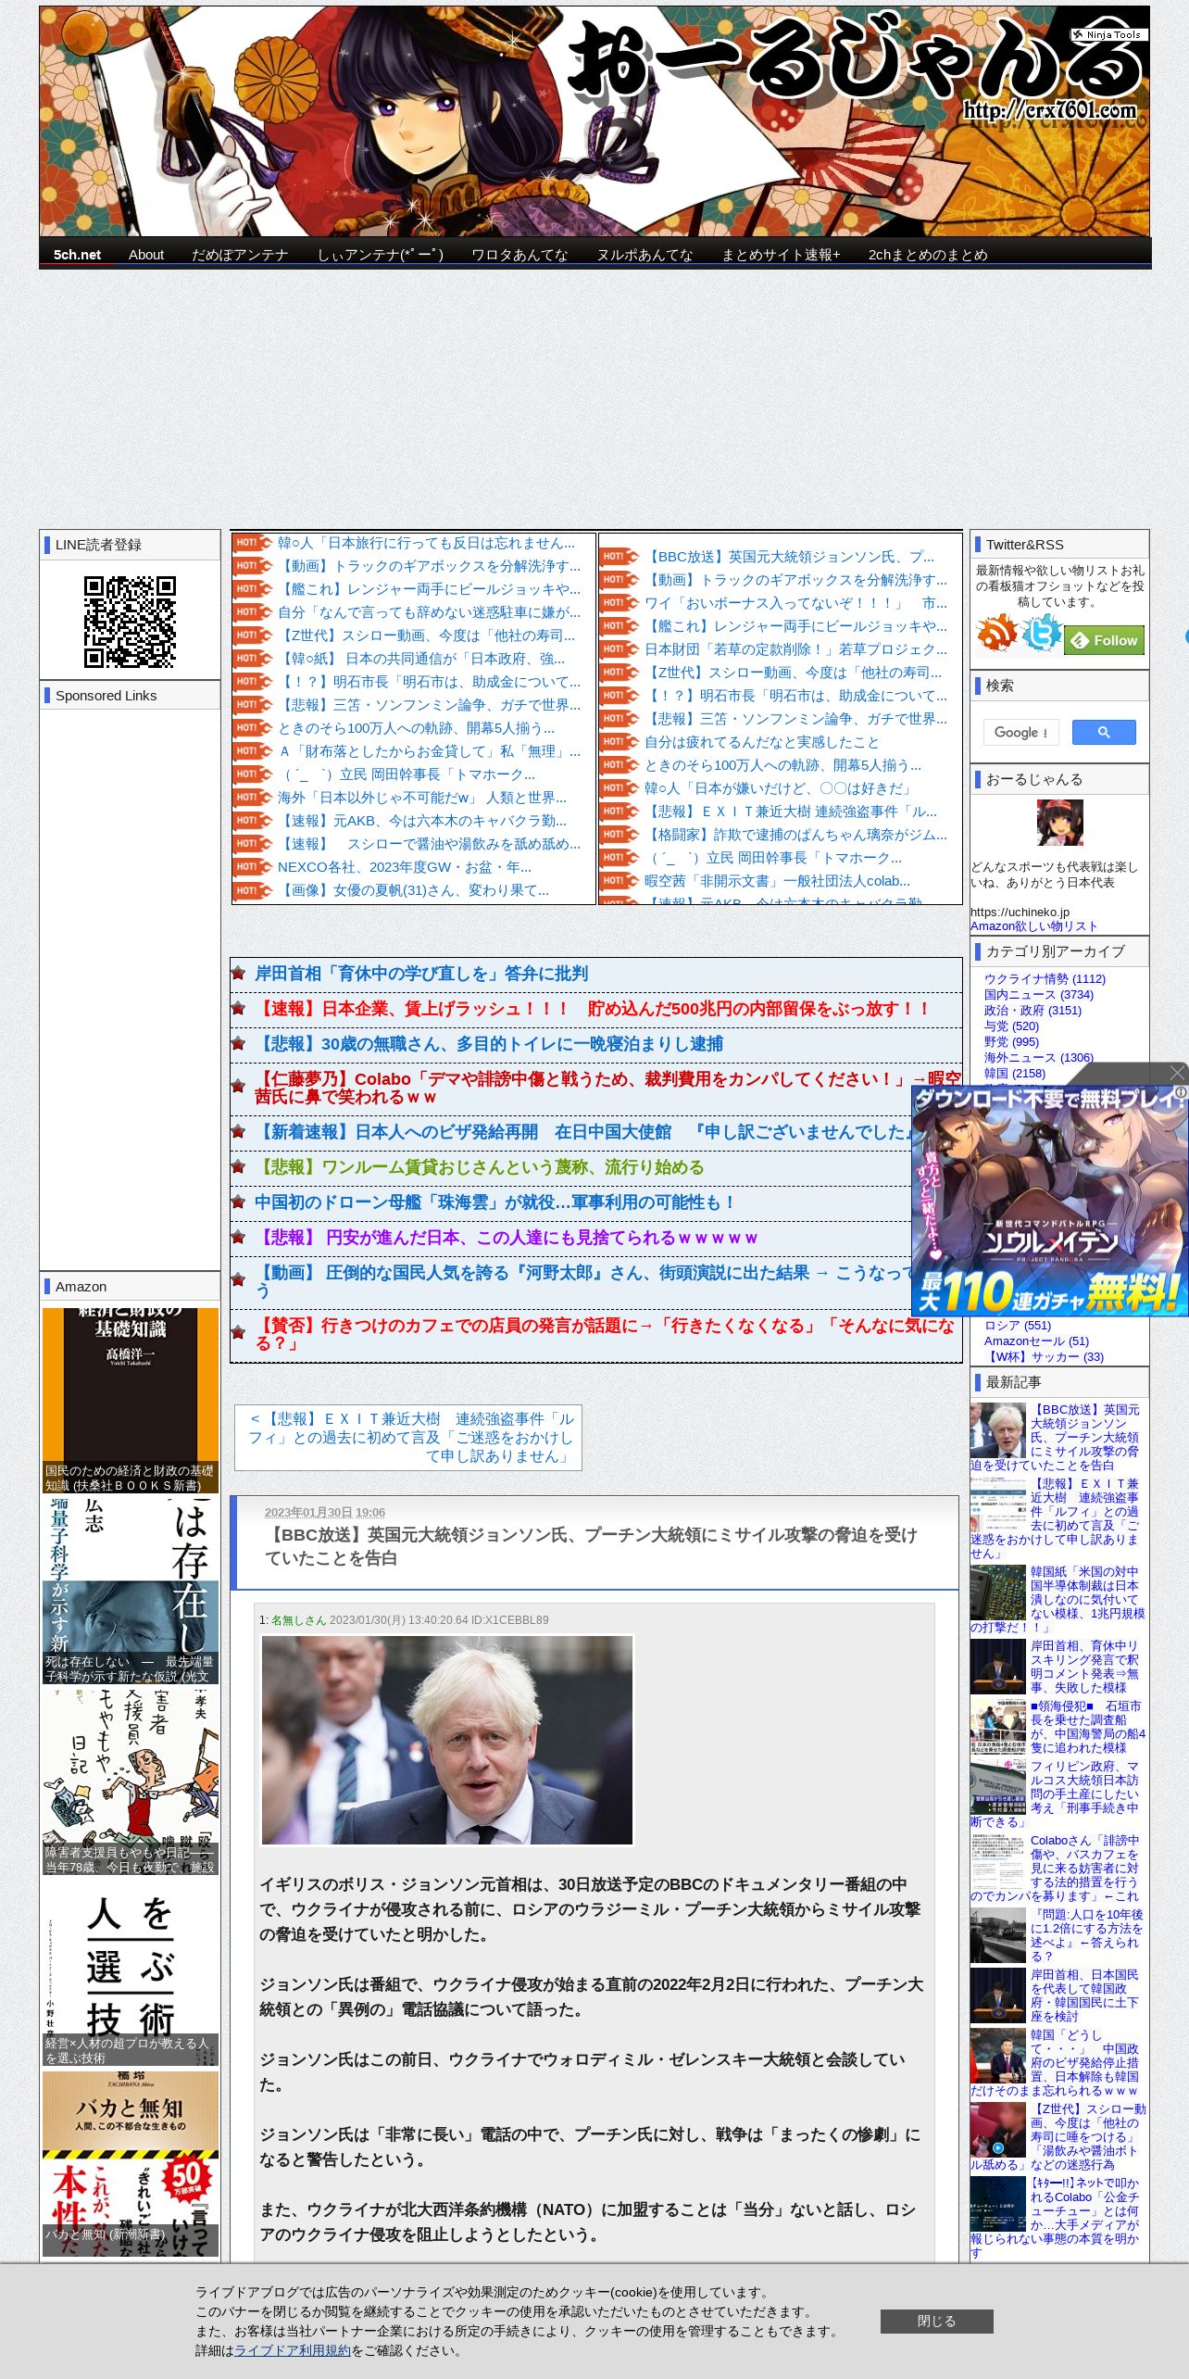Go to previous post about EXIT兼近大樹

(x=408, y=1437)
